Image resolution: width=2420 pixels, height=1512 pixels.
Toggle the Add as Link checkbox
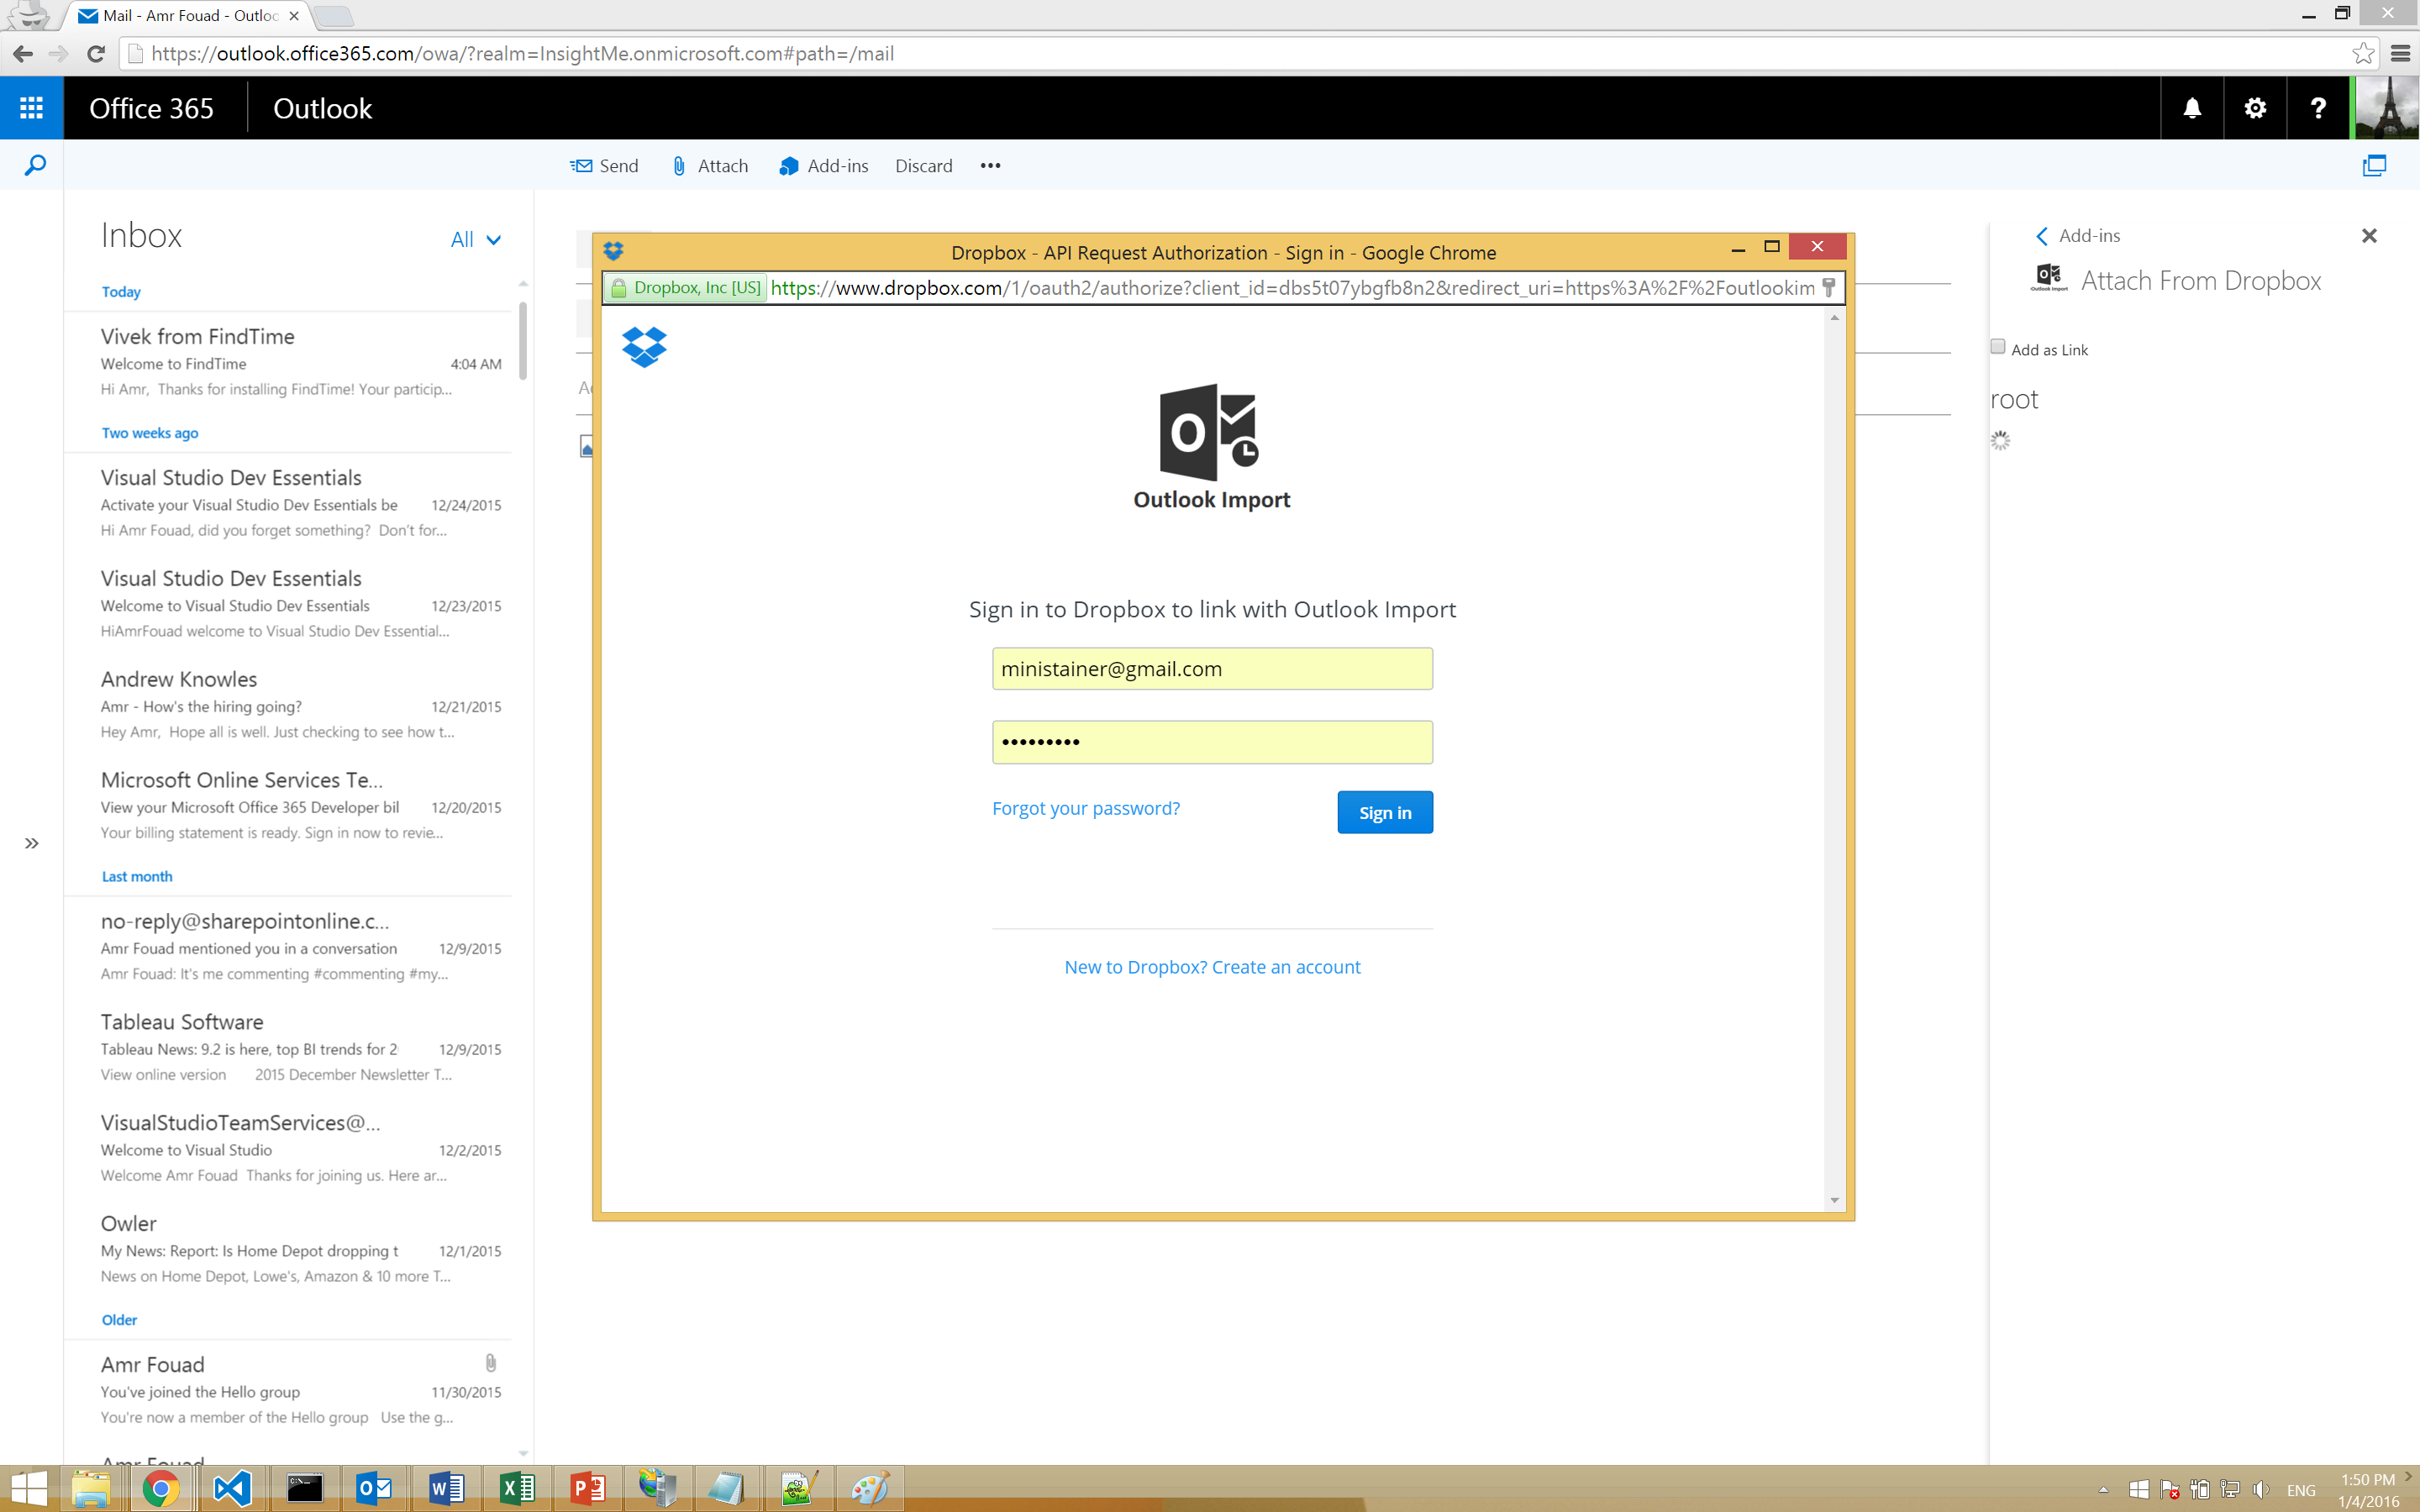click(x=1997, y=347)
